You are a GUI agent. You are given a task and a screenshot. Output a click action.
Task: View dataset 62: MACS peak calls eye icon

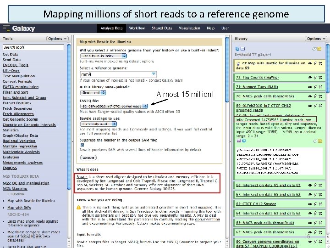pyautogui.click(x=310, y=232)
